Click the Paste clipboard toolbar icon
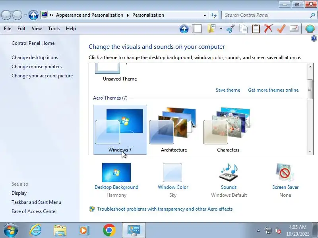This screenshot has height=238, width=318. 256,29
